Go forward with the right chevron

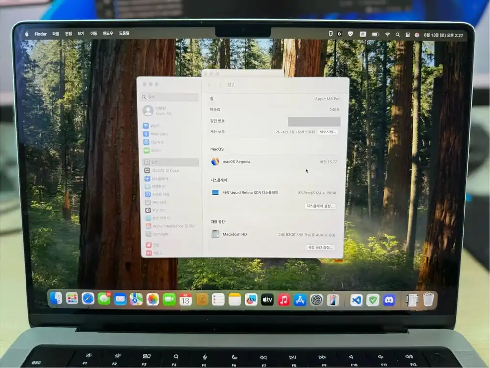(220, 85)
